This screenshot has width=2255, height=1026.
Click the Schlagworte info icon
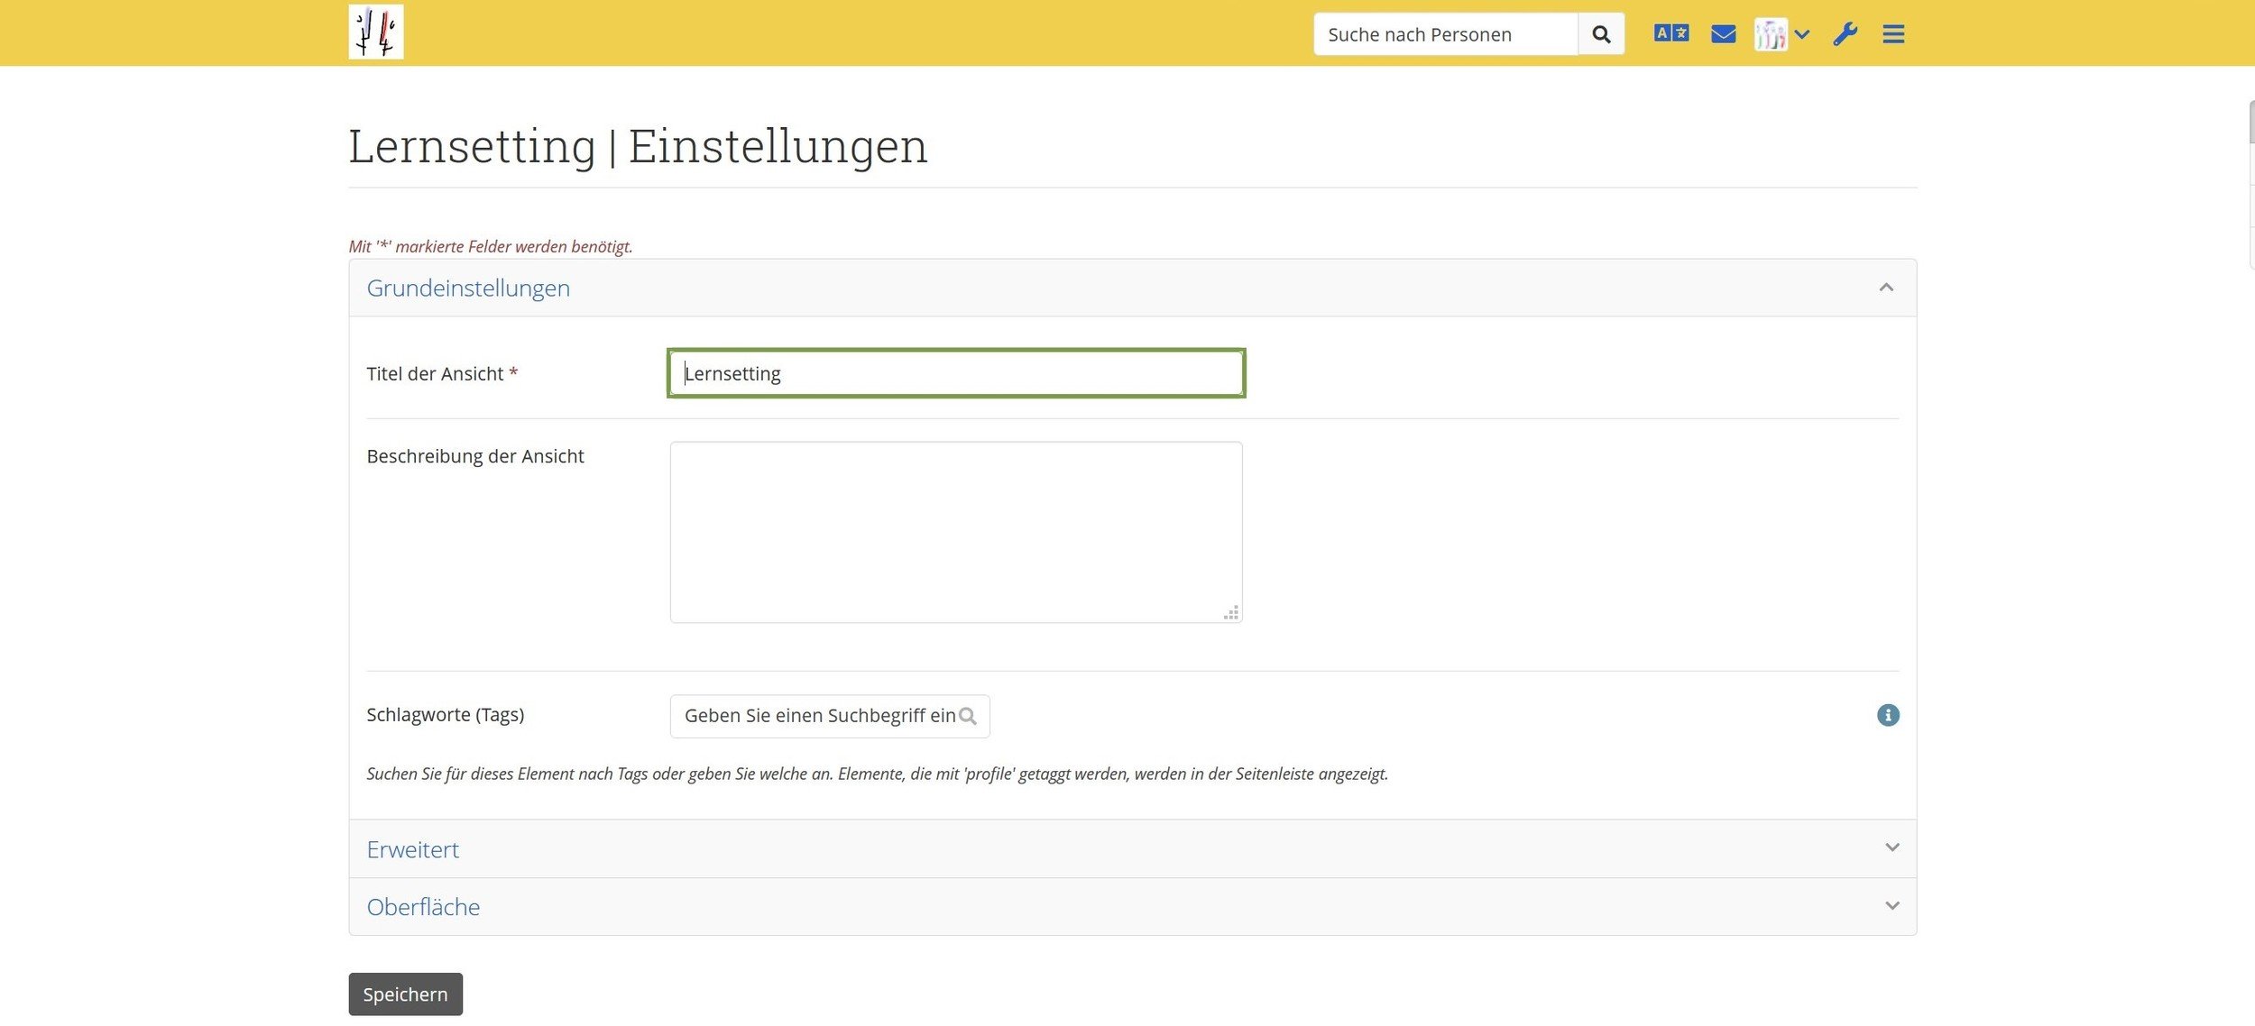tap(1888, 715)
